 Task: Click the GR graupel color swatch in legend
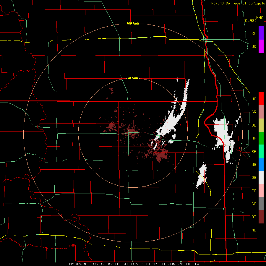pos(261,112)
